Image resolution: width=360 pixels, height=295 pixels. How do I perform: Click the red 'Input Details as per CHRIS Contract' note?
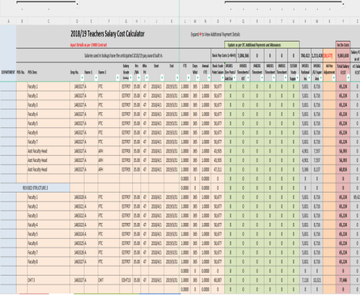coord(89,45)
